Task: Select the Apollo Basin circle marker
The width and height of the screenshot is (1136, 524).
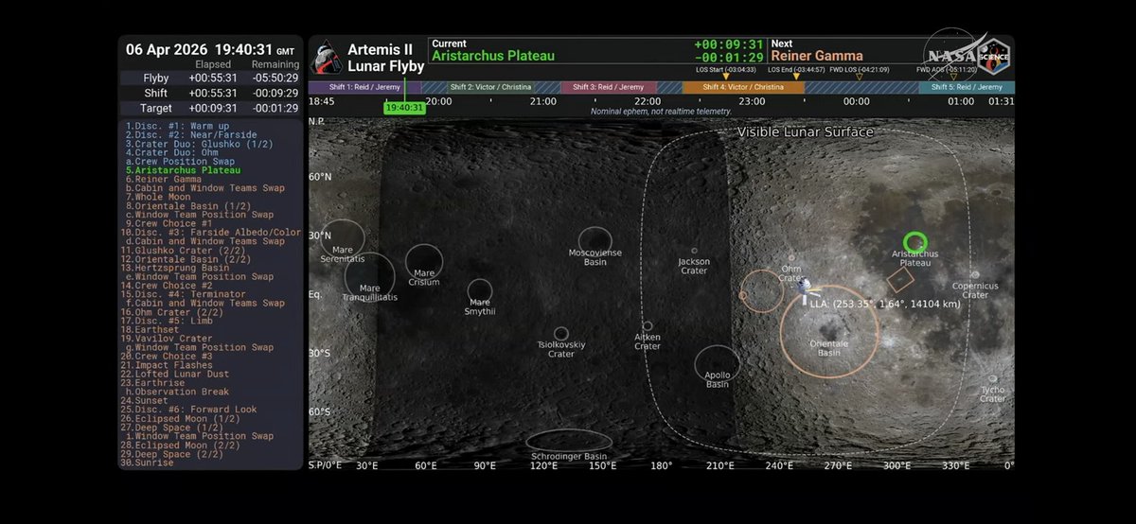Action: (x=717, y=364)
